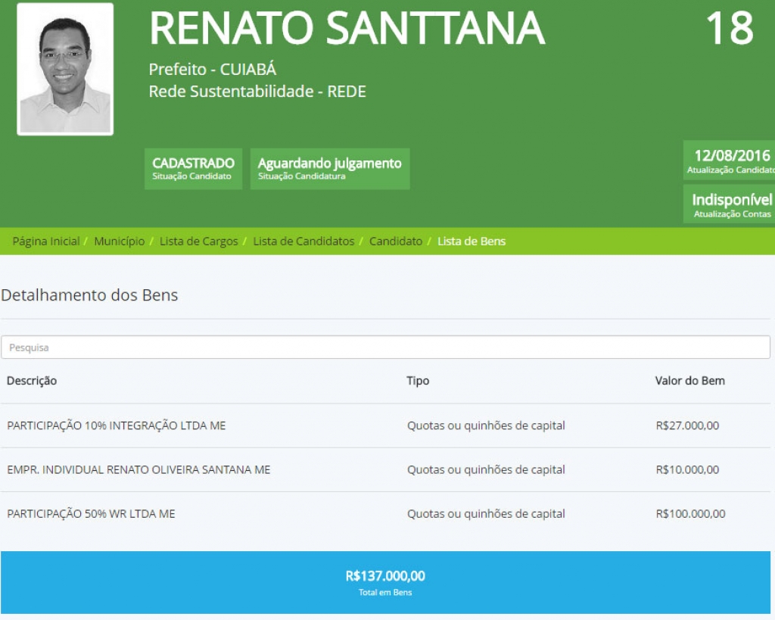
Task: Select the PARTICIPAÇÃO 10% INTEGRAÇÃO LTDA ME row
Action: 385,425
